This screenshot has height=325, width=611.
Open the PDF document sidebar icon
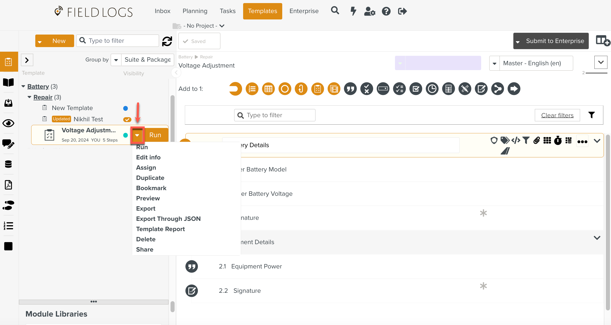click(x=8, y=185)
